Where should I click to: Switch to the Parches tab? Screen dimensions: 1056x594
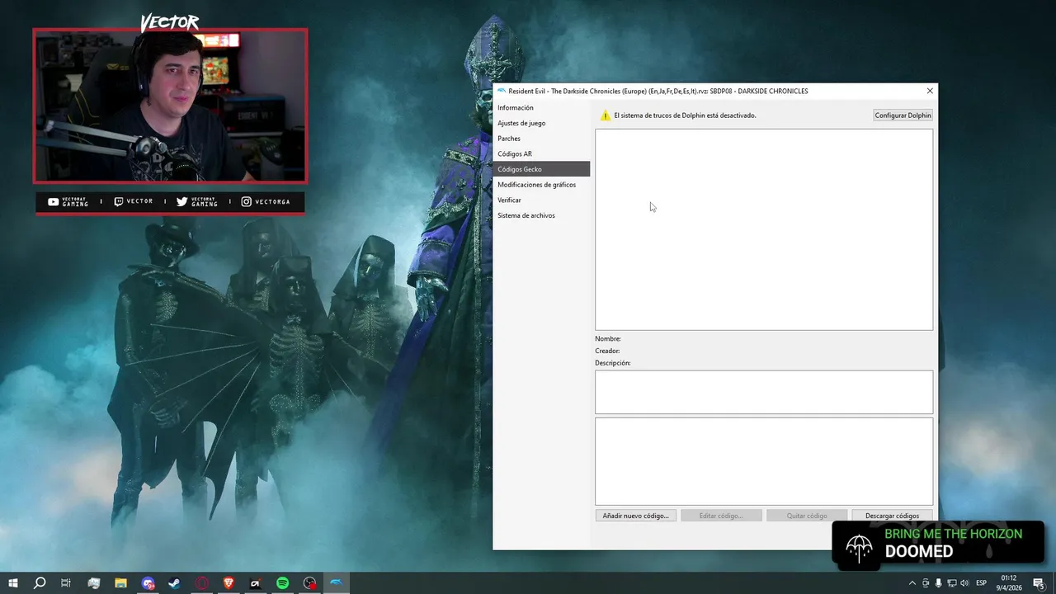[541, 139]
